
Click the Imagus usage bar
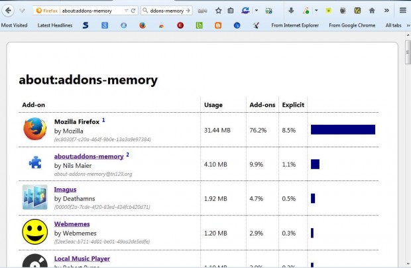[313, 198]
